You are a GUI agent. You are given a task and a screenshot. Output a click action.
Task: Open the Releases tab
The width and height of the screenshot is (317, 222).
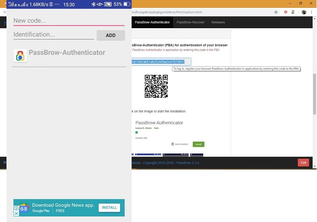pyautogui.click(x=218, y=22)
